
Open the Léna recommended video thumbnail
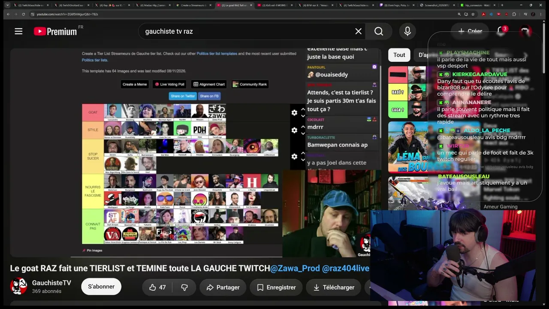pyautogui.click(x=408, y=147)
